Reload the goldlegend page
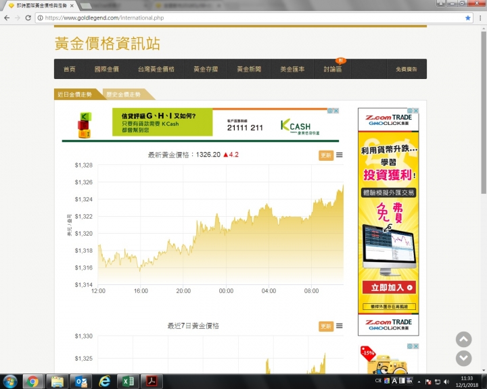 pyautogui.click(x=28, y=18)
